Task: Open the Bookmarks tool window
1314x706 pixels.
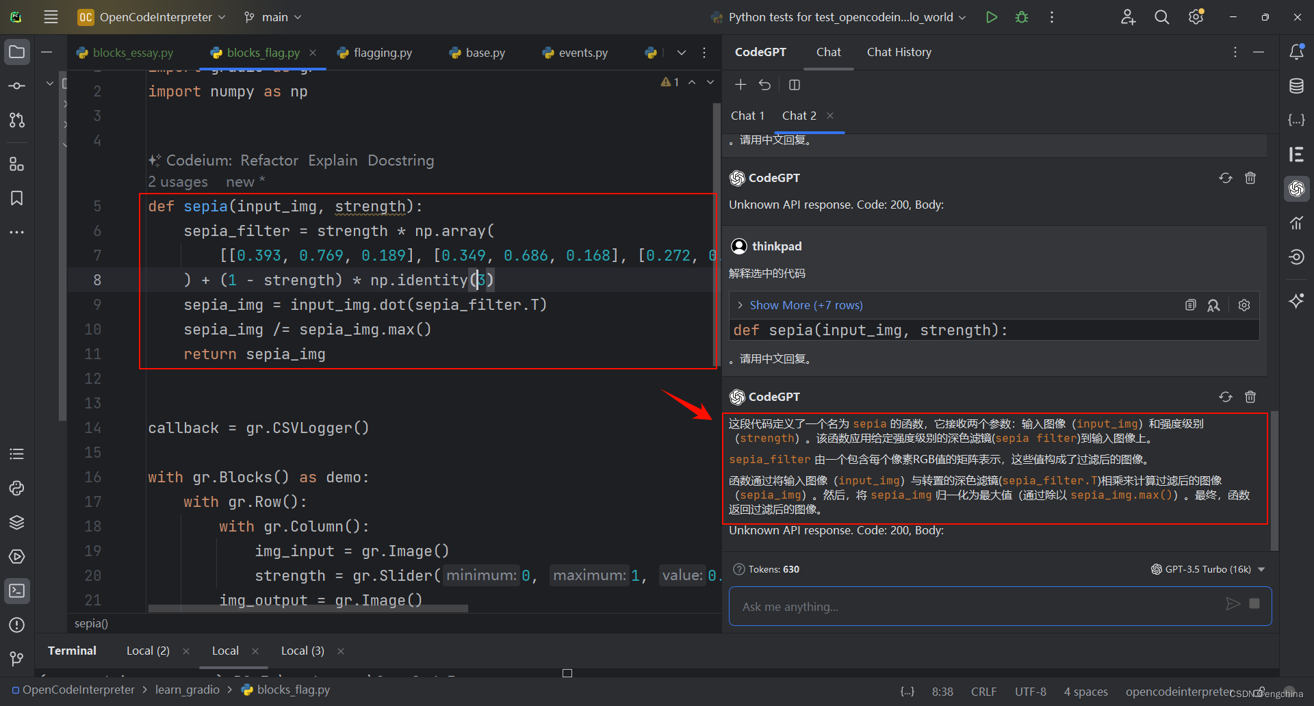Action: [17, 198]
